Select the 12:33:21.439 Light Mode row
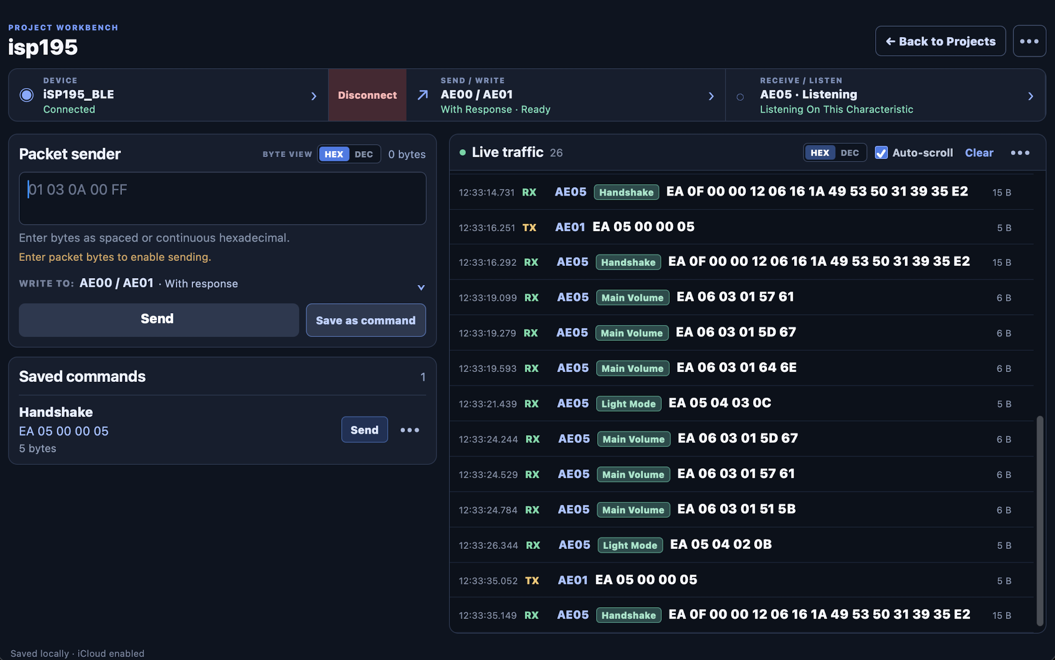The height and width of the screenshot is (660, 1055). (741, 404)
